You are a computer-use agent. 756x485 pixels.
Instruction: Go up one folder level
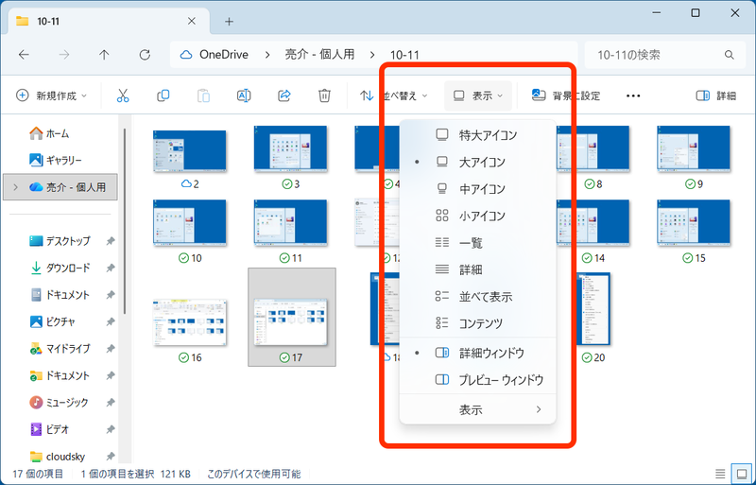tap(104, 55)
